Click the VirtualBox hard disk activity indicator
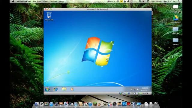Viewport: 192px width, 108px height. click(x=120, y=93)
